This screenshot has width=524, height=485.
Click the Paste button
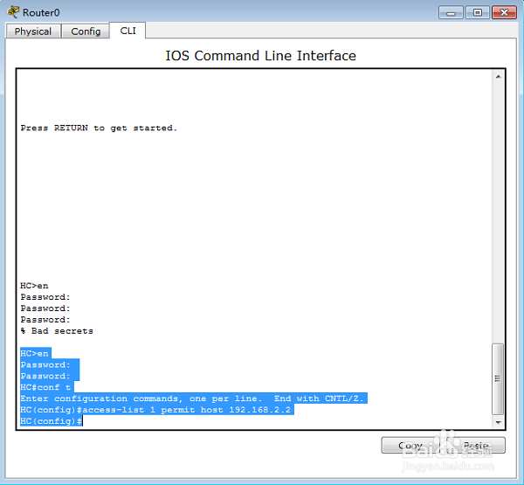click(x=476, y=445)
